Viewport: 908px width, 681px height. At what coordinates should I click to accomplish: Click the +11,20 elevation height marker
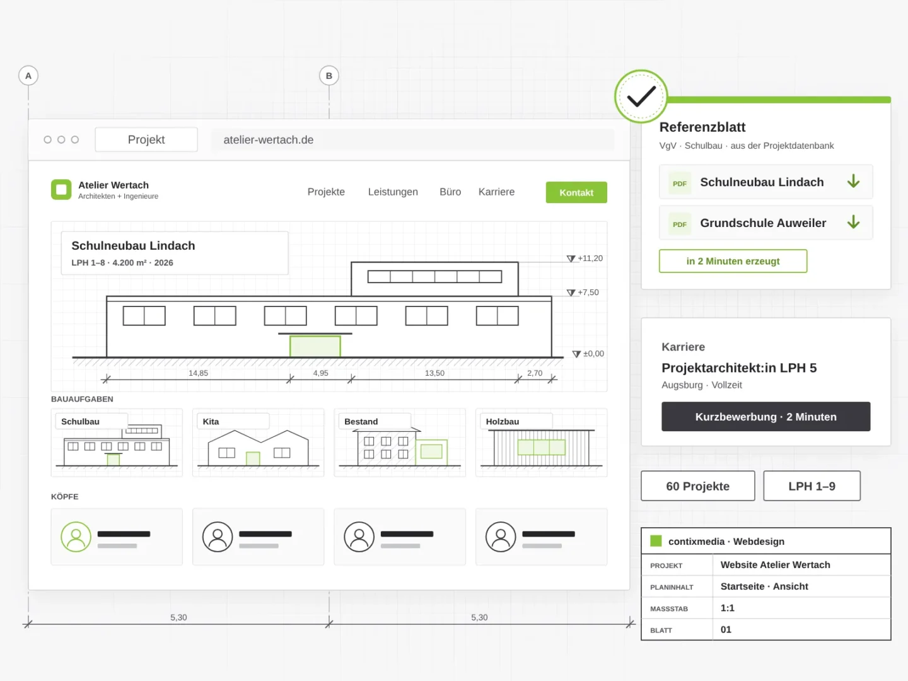click(585, 259)
